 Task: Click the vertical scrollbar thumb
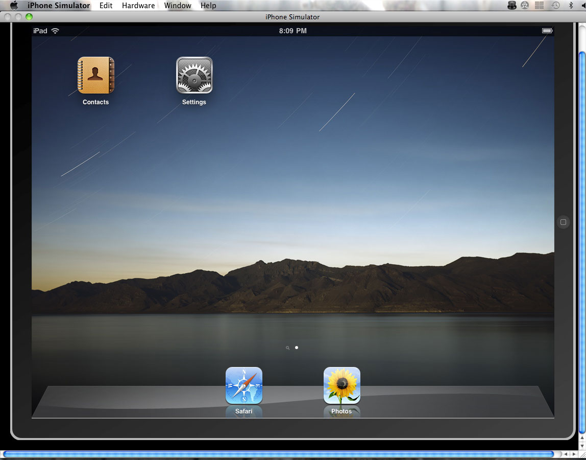pyautogui.click(x=582, y=242)
